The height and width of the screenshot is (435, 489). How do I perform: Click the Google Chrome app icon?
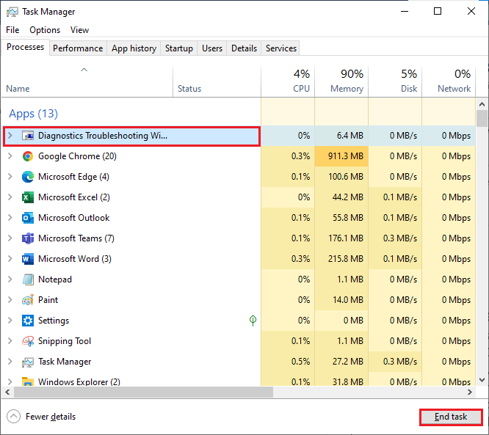(28, 156)
